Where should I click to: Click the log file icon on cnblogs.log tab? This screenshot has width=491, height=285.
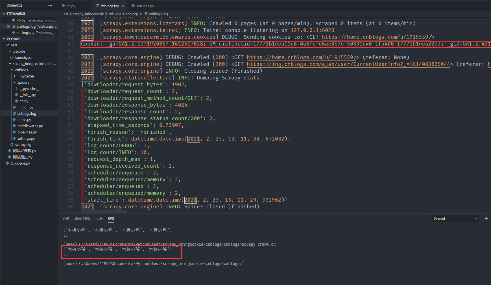(98, 6)
